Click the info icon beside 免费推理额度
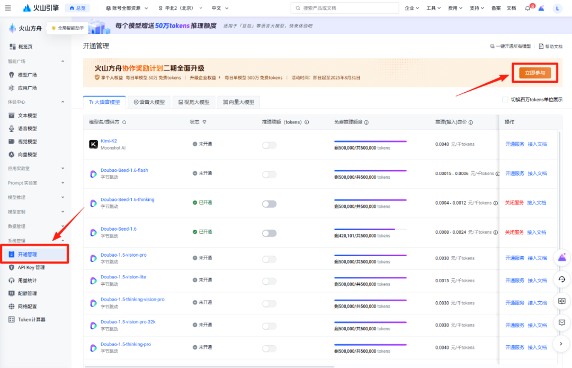Image resolution: width=572 pixels, height=368 pixels. [x=367, y=122]
